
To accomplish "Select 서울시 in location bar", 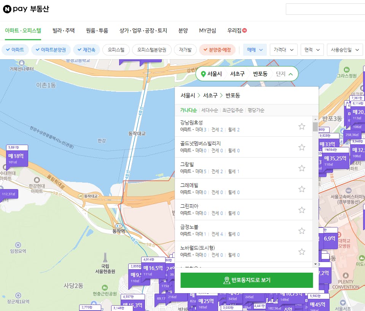I will tap(215, 74).
